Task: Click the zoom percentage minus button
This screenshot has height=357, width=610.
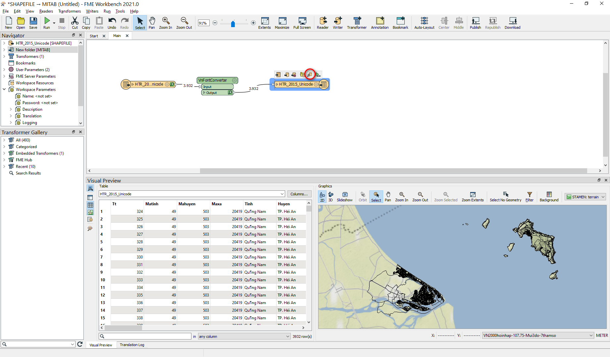Action: pos(215,23)
